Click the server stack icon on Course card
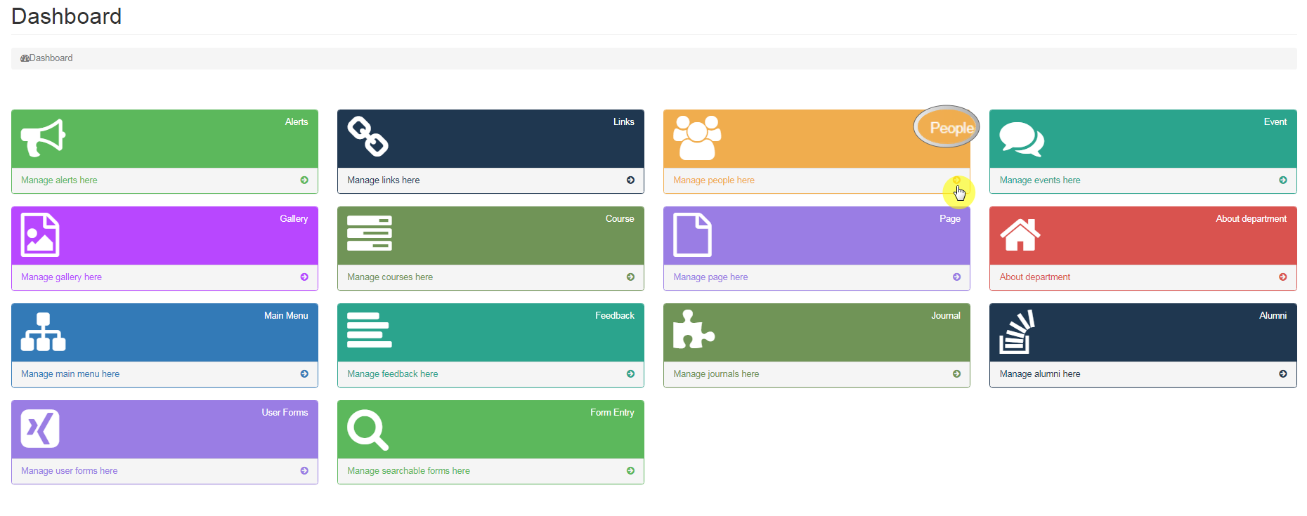 [x=369, y=234]
